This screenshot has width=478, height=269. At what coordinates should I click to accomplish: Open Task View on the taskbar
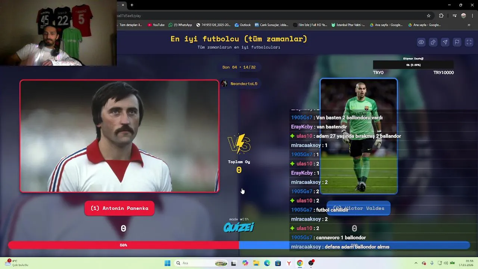pos(234,263)
